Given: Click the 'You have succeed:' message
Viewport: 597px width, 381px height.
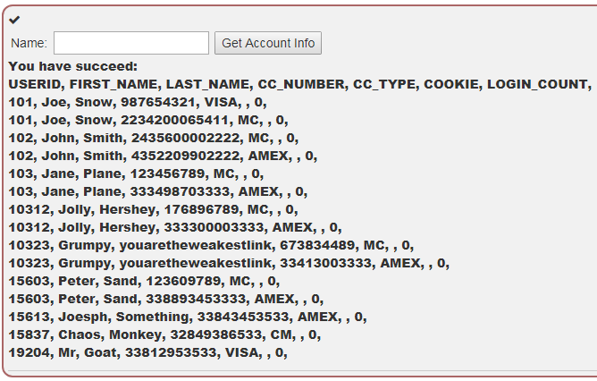Looking at the screenshot, I should pos(73,66).
